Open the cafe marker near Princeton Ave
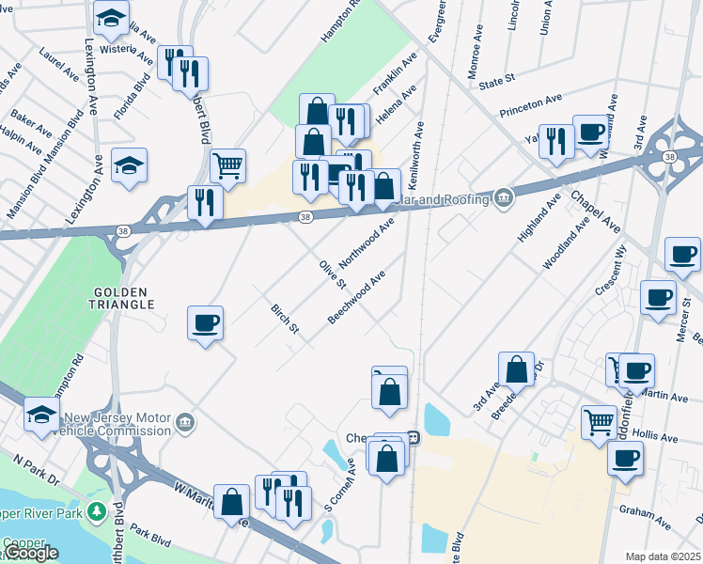The image size is (703, 564). pyautogui.click(x=591, y=134)
